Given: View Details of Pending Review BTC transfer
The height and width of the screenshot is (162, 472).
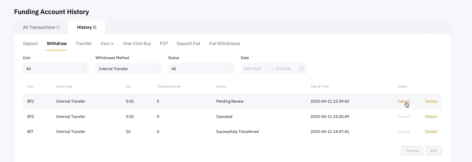Looking at the screenshot, I should pos(431,101).
